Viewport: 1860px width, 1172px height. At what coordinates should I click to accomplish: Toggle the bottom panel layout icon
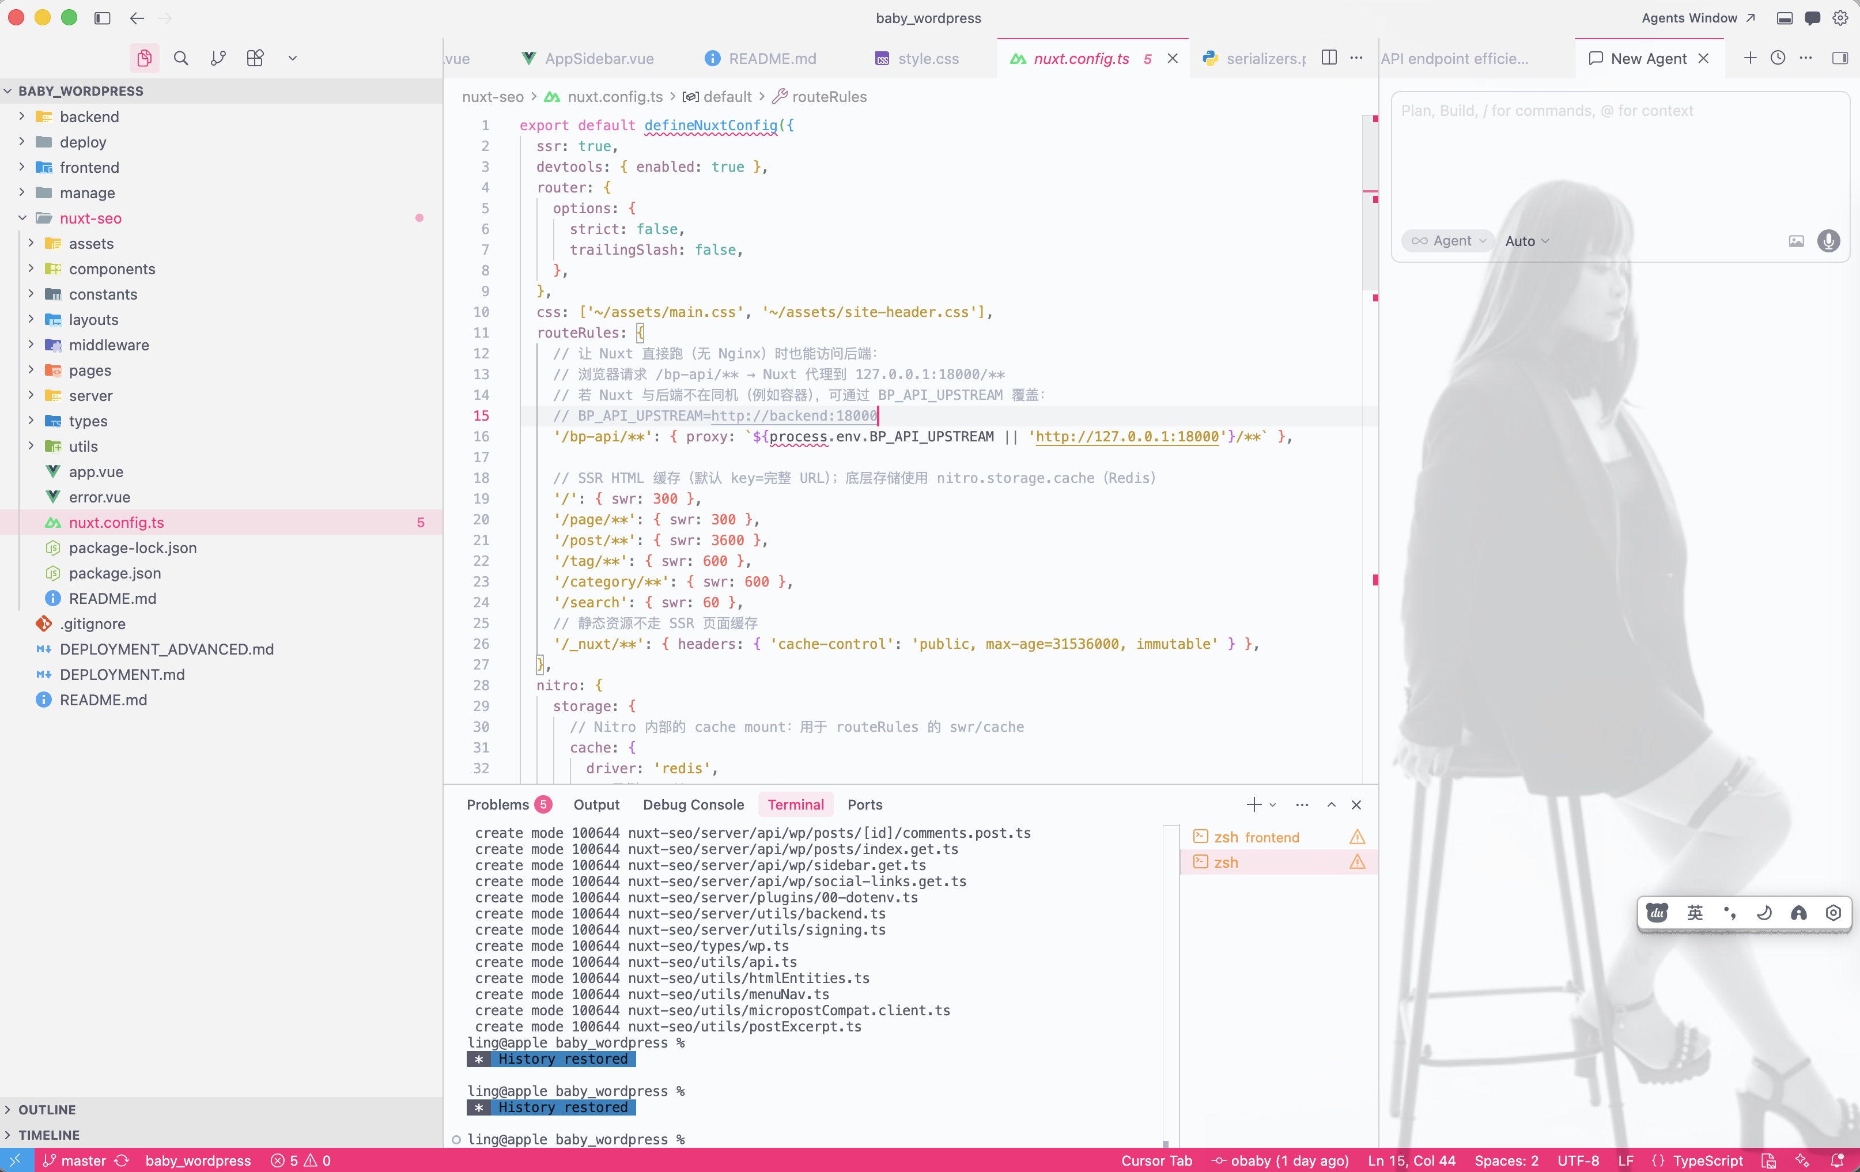tap(1785, 18)
